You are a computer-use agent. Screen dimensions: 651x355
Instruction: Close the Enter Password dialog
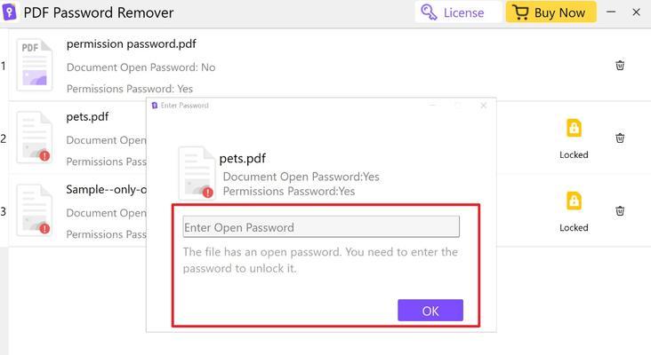coord(483,106)
